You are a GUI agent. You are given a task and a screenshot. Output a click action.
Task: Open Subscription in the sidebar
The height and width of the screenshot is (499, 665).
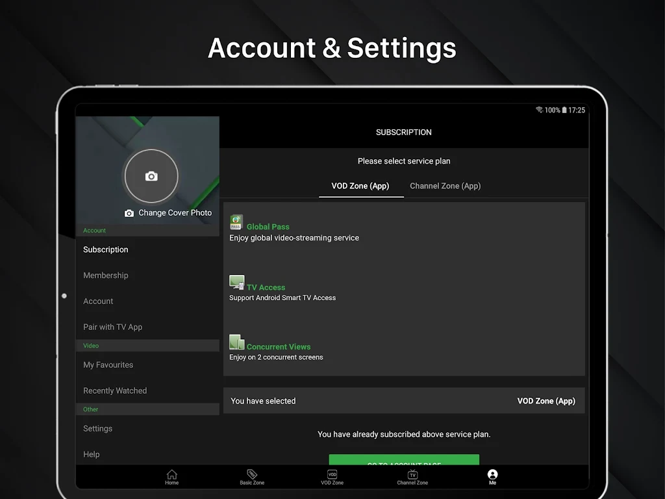point(106,249)
